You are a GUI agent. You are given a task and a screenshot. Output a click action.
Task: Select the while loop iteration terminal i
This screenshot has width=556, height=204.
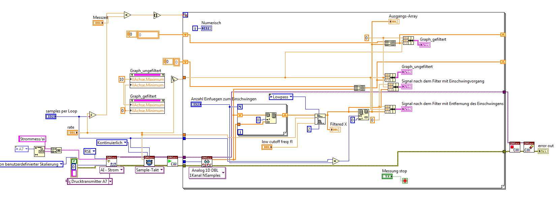click(195, 28)
